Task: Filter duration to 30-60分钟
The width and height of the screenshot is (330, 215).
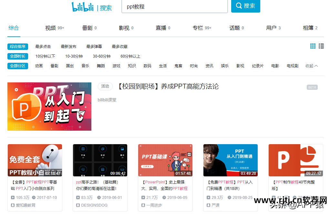Action: [102, 56]
